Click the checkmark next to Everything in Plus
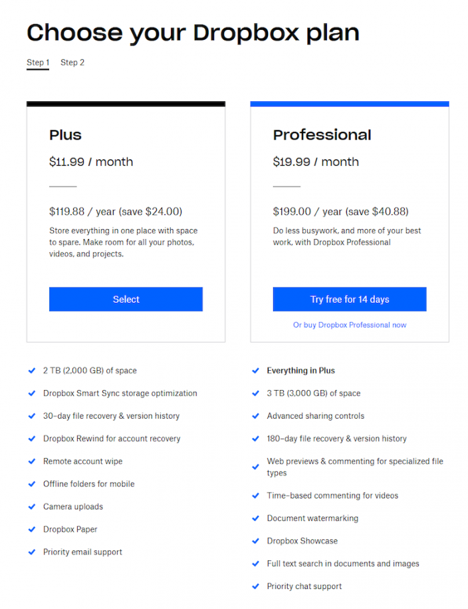Image resolution: width=468 pixels, height=609 pixels. click(255, 371)
